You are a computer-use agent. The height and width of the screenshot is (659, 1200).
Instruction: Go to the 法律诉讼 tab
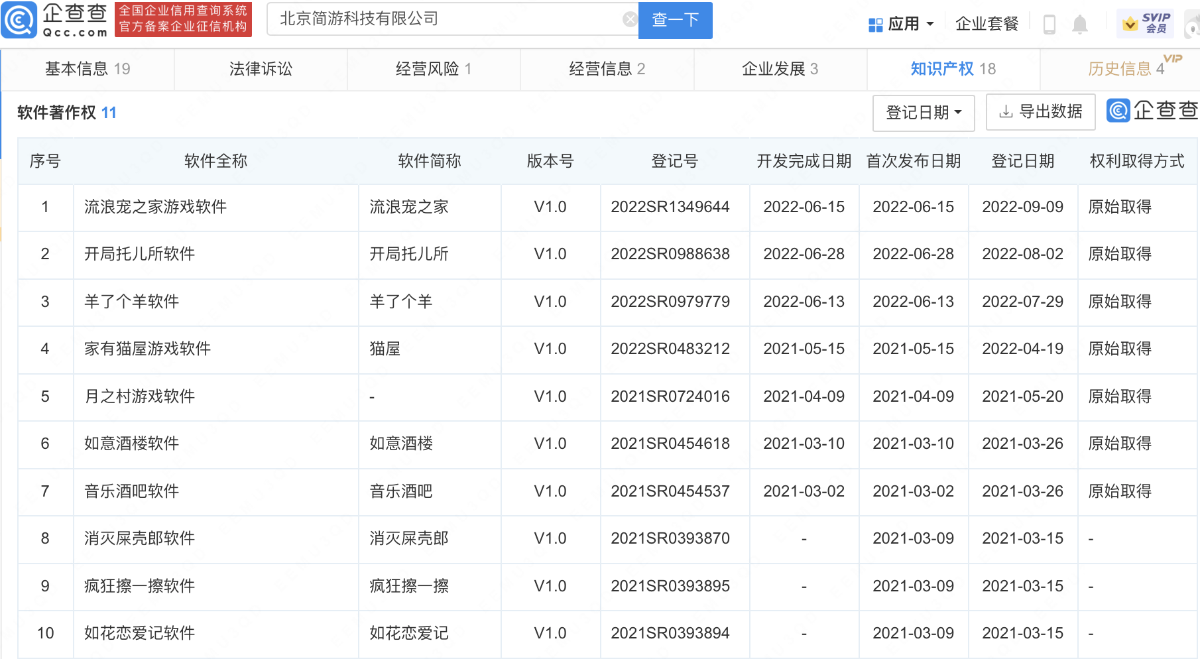(261, 69)
